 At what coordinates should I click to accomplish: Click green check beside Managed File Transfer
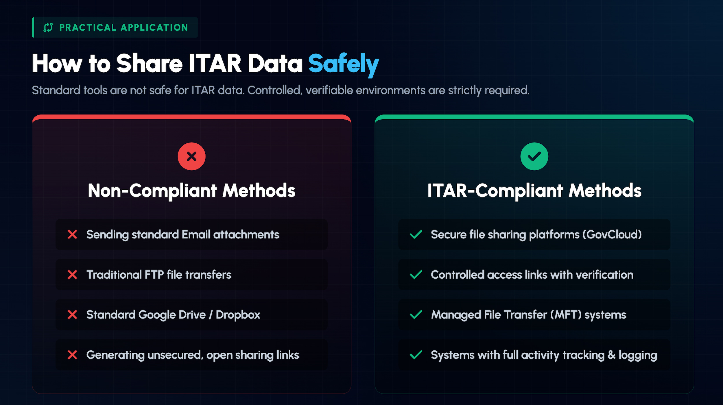coord(416,315)
